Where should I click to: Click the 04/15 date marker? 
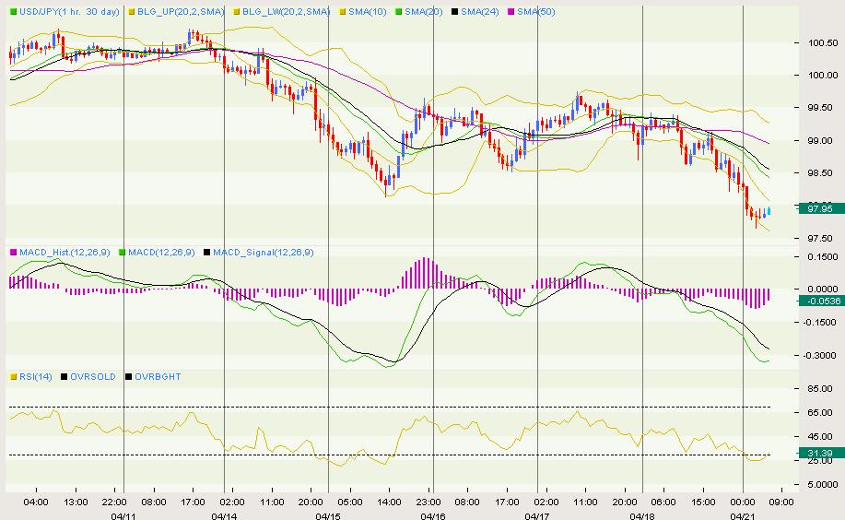[x=328, y=515]
